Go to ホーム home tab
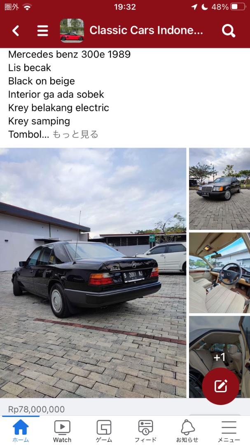250x445 pixels. (x=21, y=431)
